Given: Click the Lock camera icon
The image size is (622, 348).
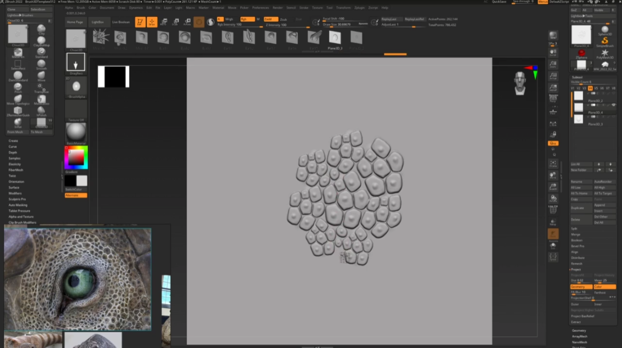Looking at the screenshot, I should [553, 134].
